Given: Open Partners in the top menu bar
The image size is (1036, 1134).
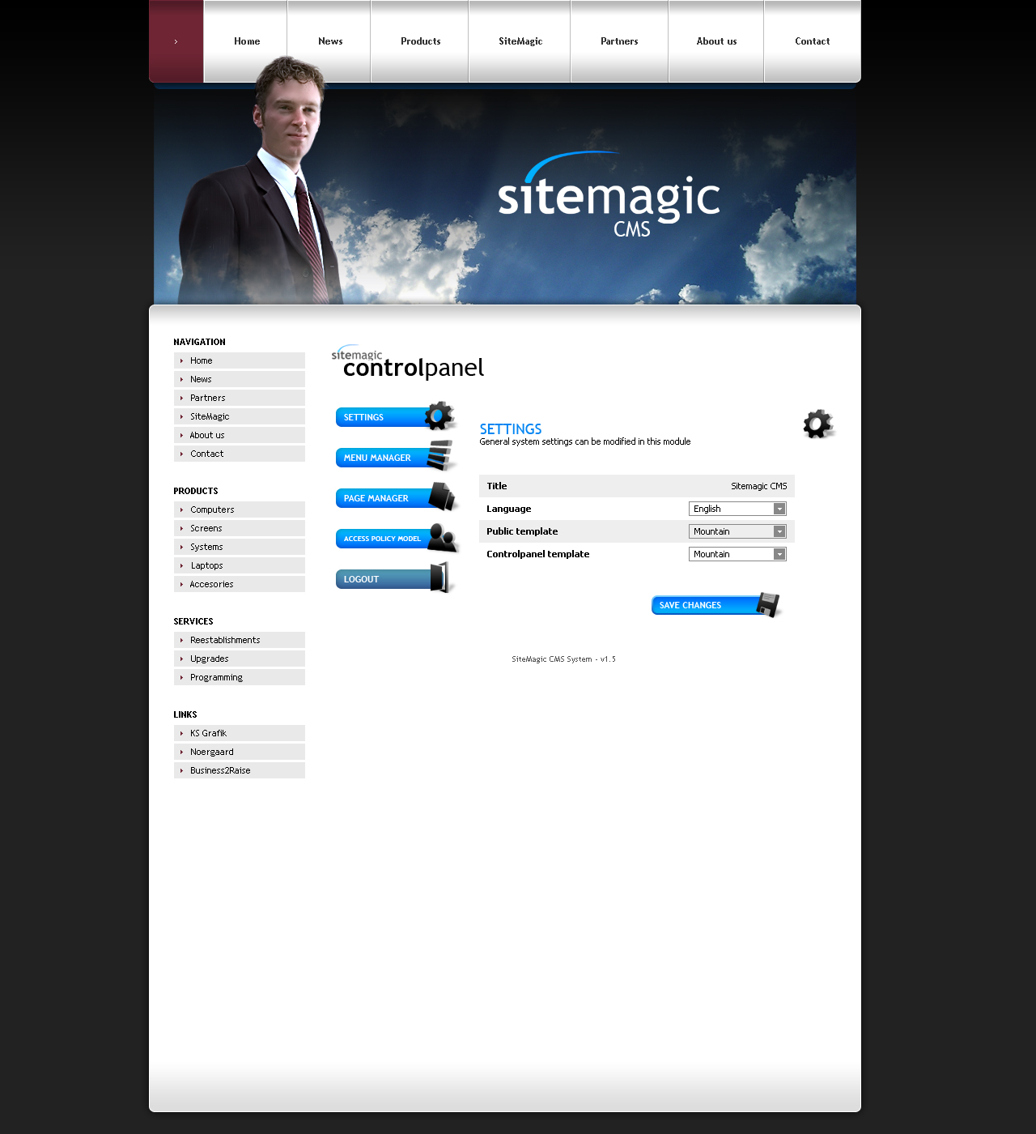Looking at the screenshot, I should (619, 41).
